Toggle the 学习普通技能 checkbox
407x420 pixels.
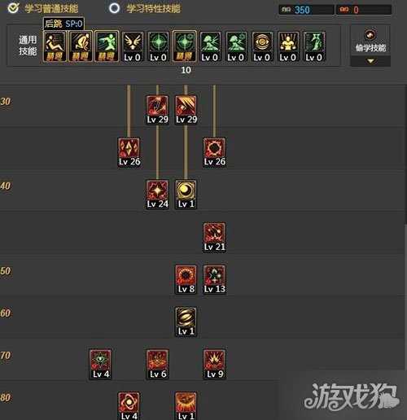coord(13,8)
